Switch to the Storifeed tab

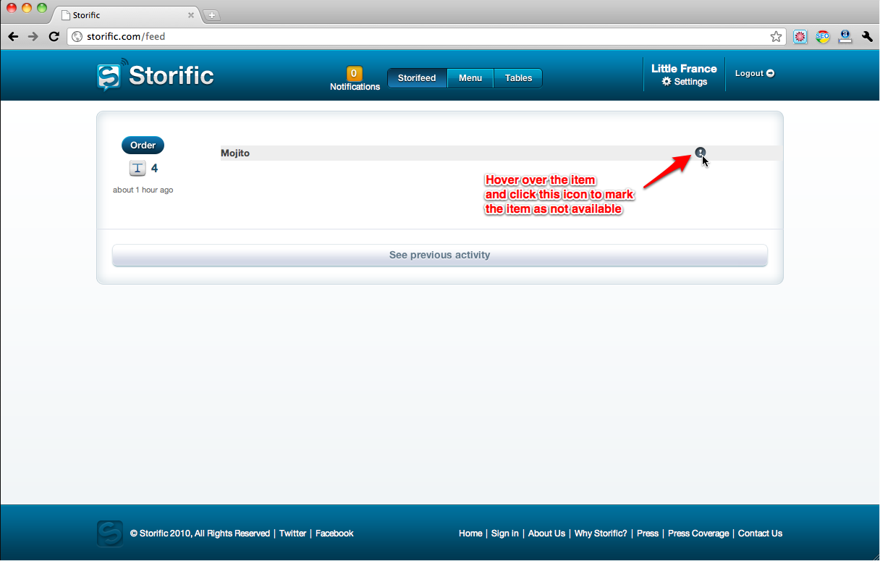click(x=417, y=78)
